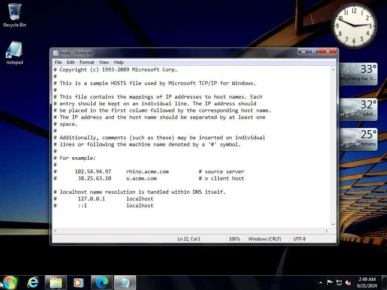Screen dimensions: 387x290
Task: Open File Explorer from taskbar
Action: (56, 282)
